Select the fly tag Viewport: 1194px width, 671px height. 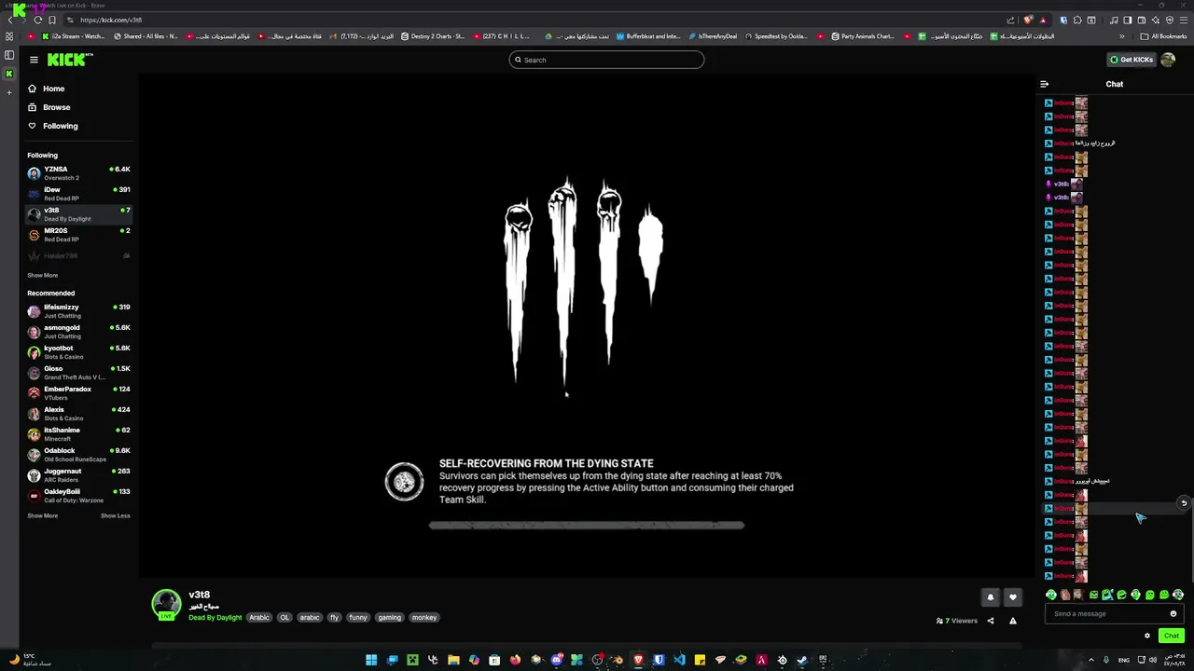(x=334, y=617)
